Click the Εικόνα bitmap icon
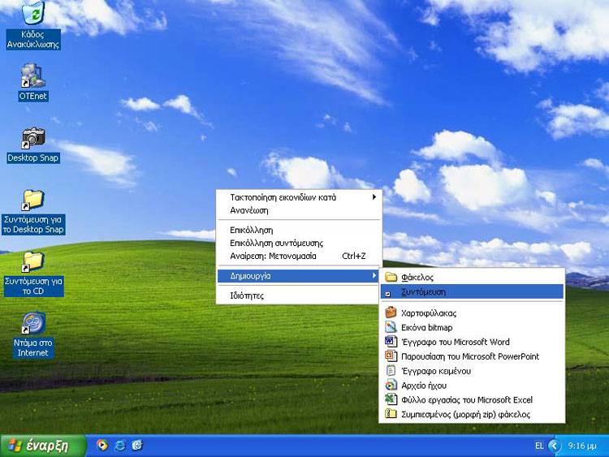The image size is (609, 457). pos(391,327)
